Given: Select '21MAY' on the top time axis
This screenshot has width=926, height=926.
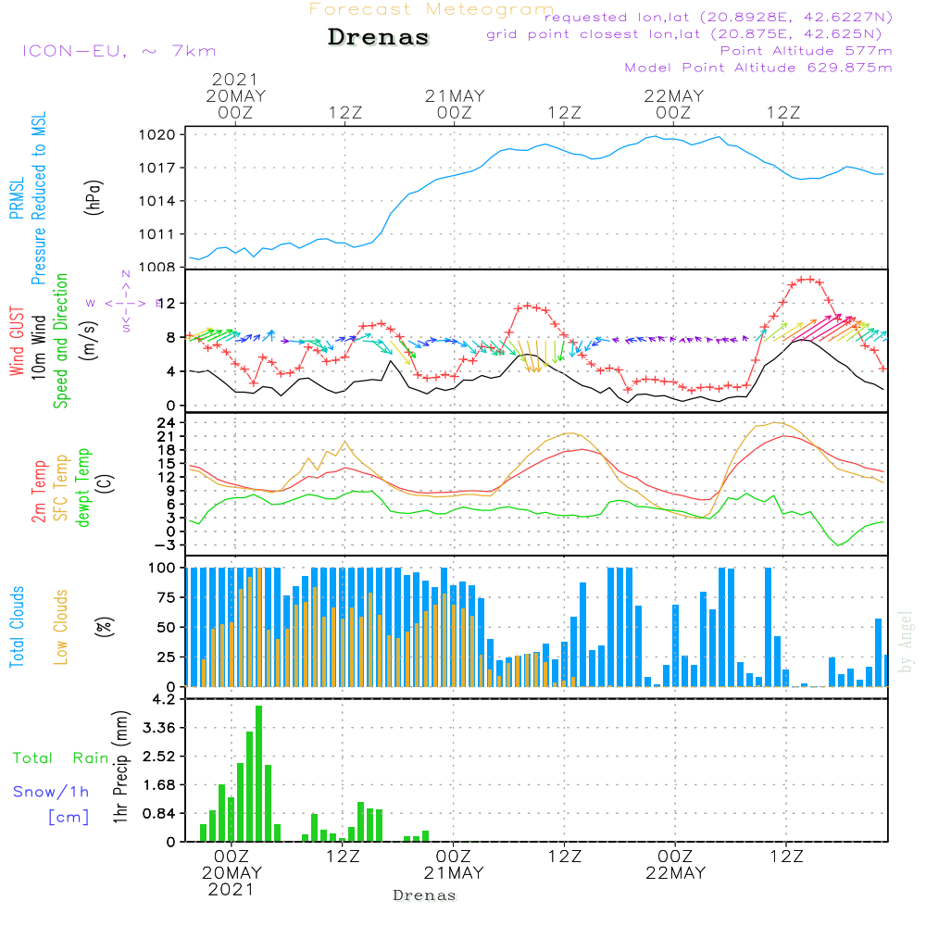Looking at the screenshot, I should pos(455,95).
